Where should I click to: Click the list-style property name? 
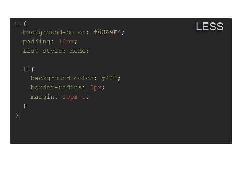42,51
